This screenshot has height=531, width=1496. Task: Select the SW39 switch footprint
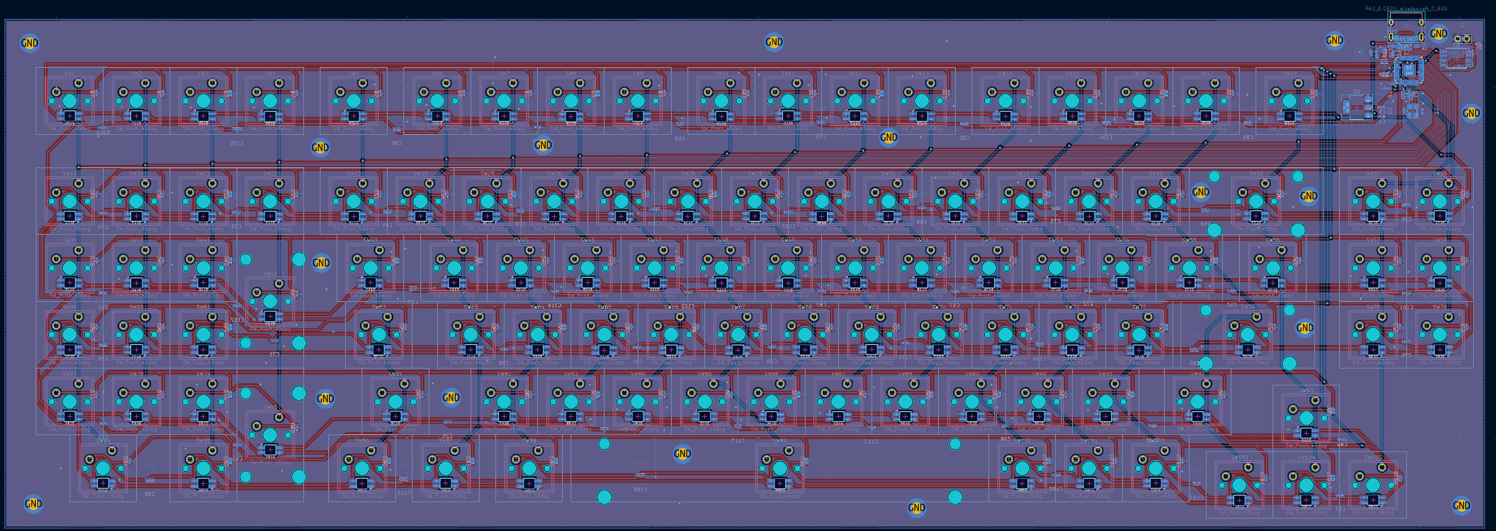click(70, 268)
